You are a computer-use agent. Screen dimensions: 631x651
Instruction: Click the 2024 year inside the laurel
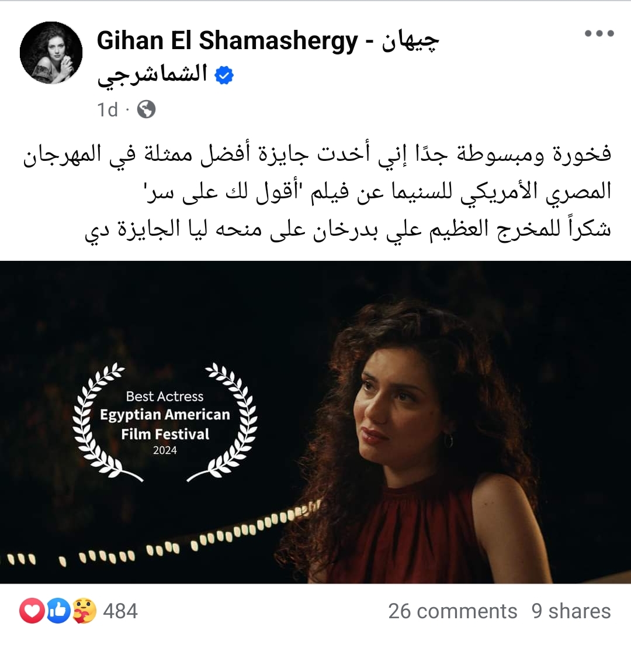click(165, 450)
